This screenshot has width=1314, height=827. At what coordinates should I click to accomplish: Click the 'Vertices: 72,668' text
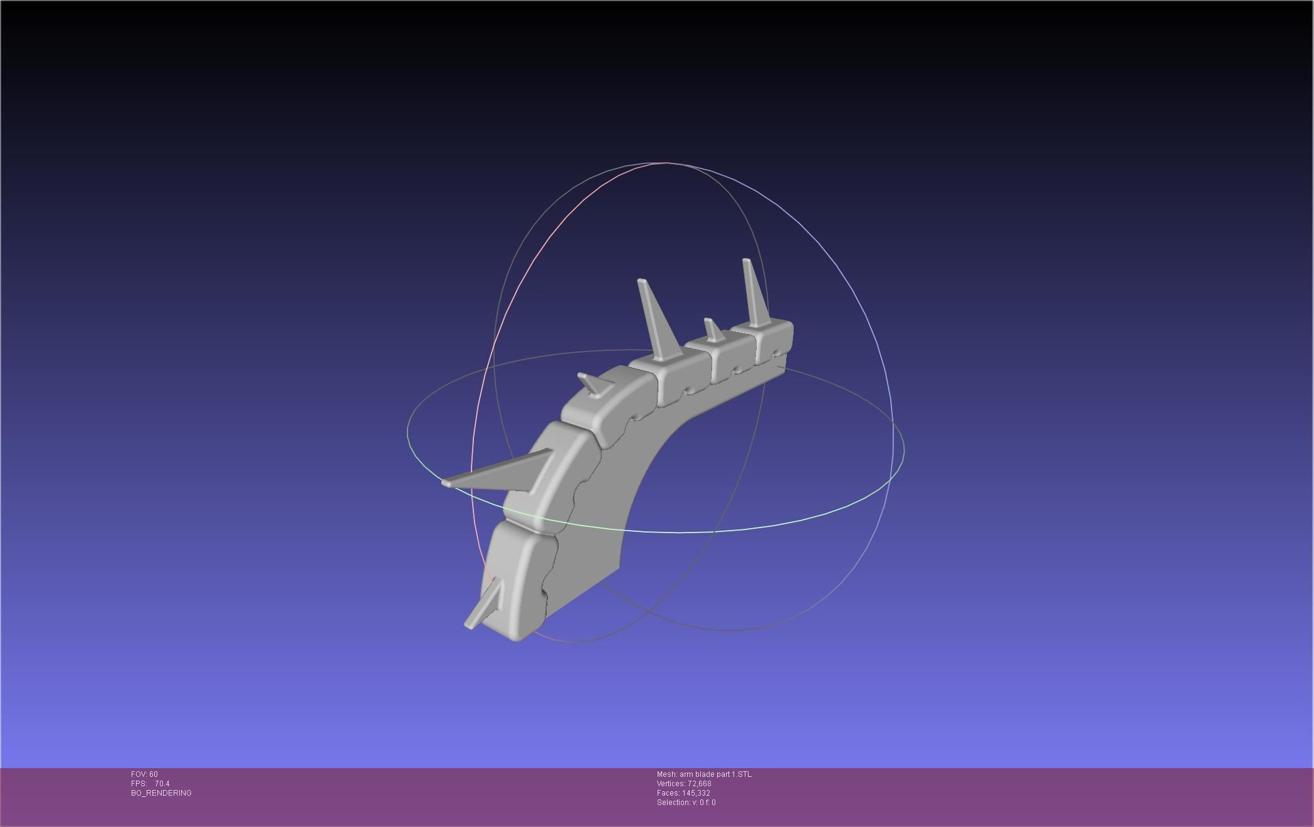click(684, 784)
